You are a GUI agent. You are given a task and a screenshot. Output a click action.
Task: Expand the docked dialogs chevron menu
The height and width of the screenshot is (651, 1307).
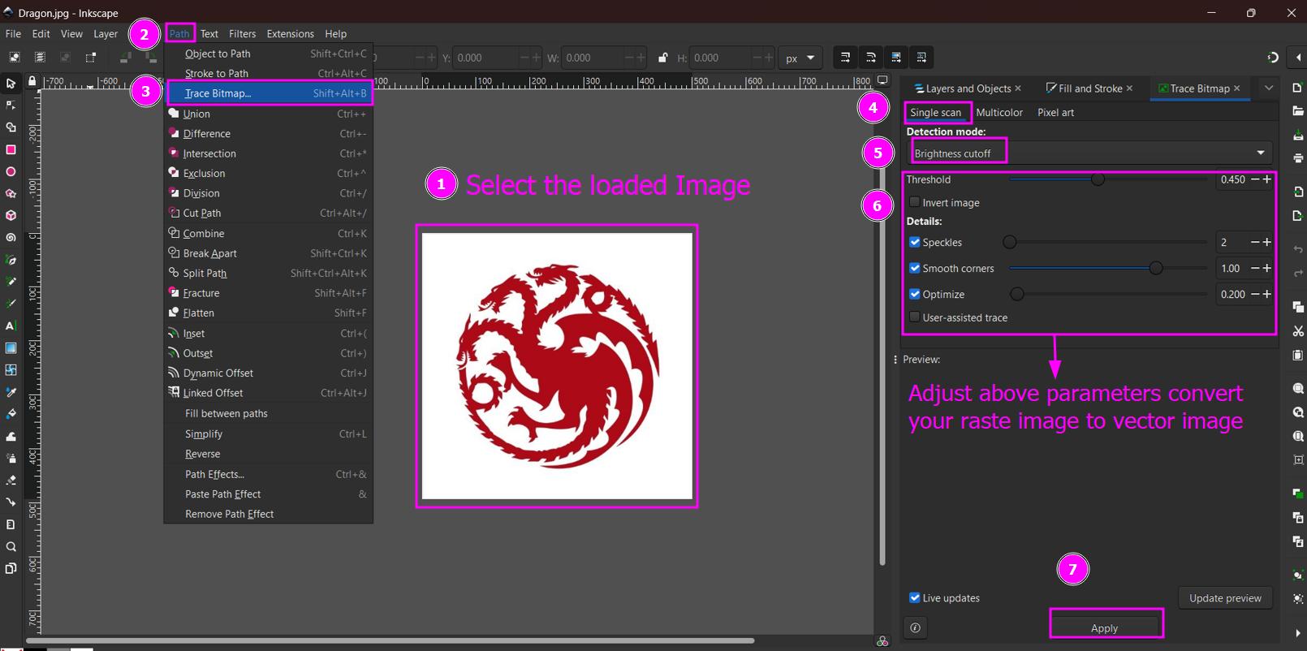1269,88
